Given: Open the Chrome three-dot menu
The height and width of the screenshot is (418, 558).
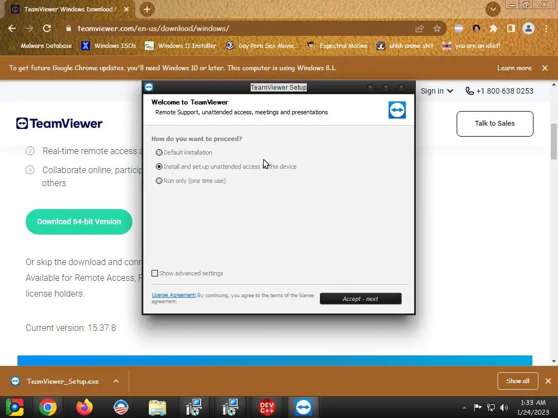Looking at the screenshot, I should [546, 28].
